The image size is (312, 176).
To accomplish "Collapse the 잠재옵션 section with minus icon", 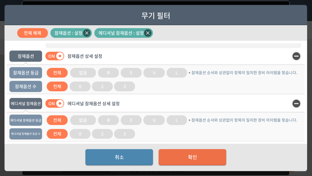I will (296, 56).
